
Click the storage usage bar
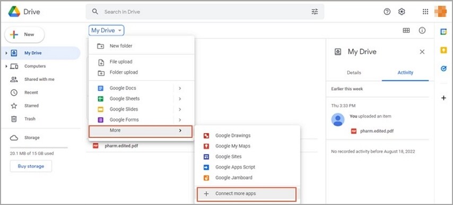click(39, 147)
